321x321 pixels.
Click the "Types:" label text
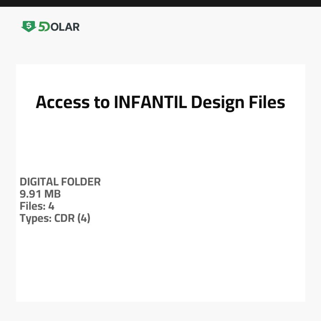(35, 218)
